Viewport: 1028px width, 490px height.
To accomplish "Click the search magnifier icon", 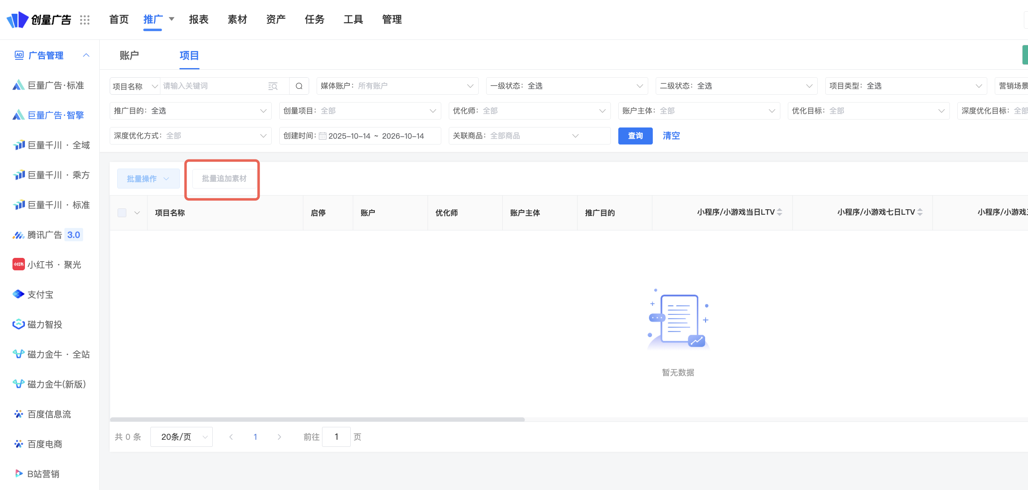I will click(x=299, y=86).
